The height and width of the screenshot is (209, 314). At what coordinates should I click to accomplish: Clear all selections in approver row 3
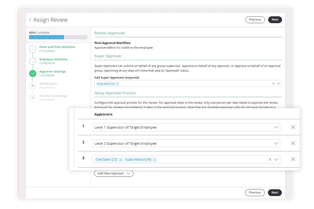(270, 160)
